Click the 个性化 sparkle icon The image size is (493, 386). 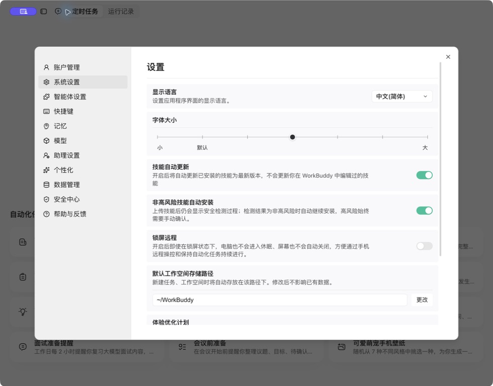coord(46,170)
